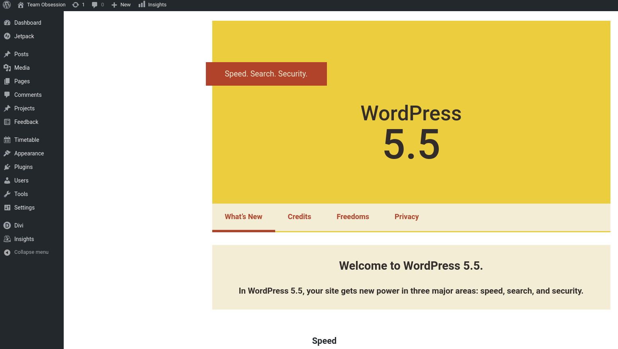Screen dimensions: 618x349
Task: Click the Plugins plug icon
Action: pos(7,167)
